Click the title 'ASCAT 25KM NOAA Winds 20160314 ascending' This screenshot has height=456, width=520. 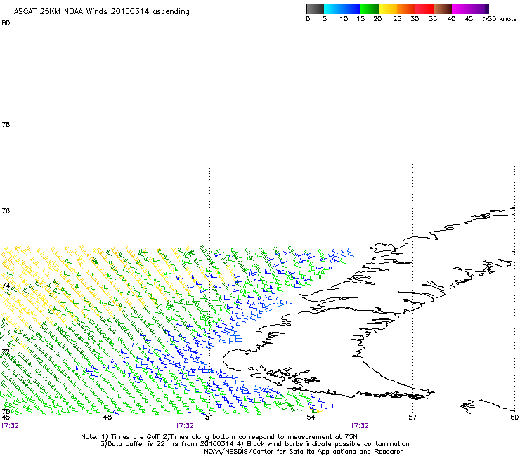tap(101, 12)
